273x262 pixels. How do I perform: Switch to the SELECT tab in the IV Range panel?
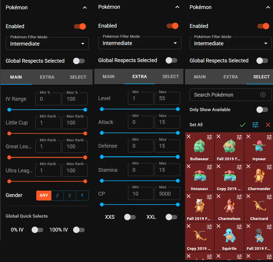pyautogui.click(x=78, y=77)
